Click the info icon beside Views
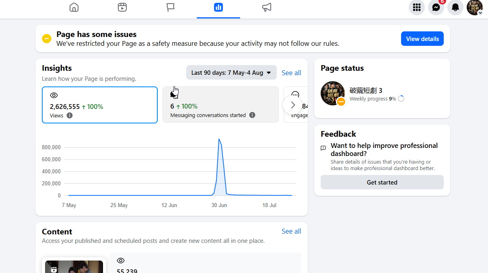 (70, 115)
